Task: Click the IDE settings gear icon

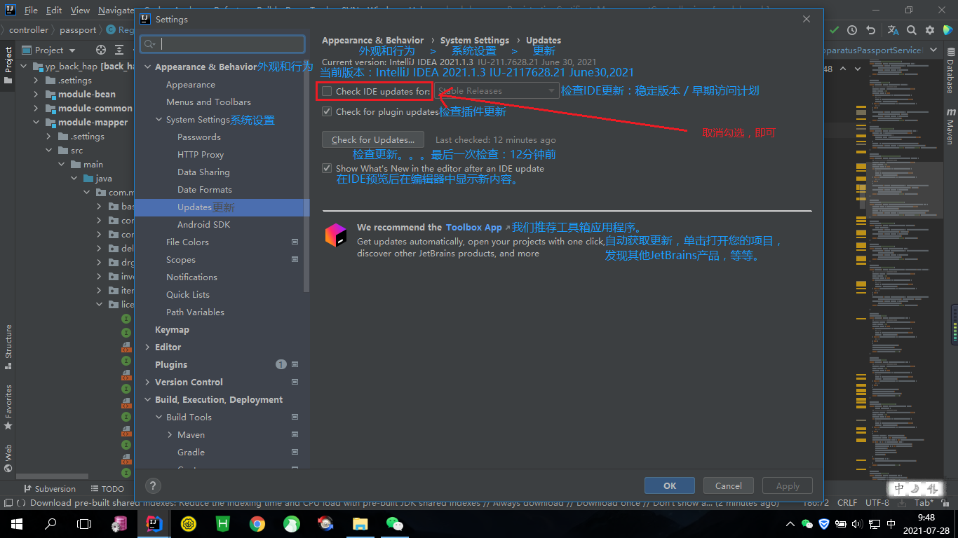Action: tap(930, 30)
